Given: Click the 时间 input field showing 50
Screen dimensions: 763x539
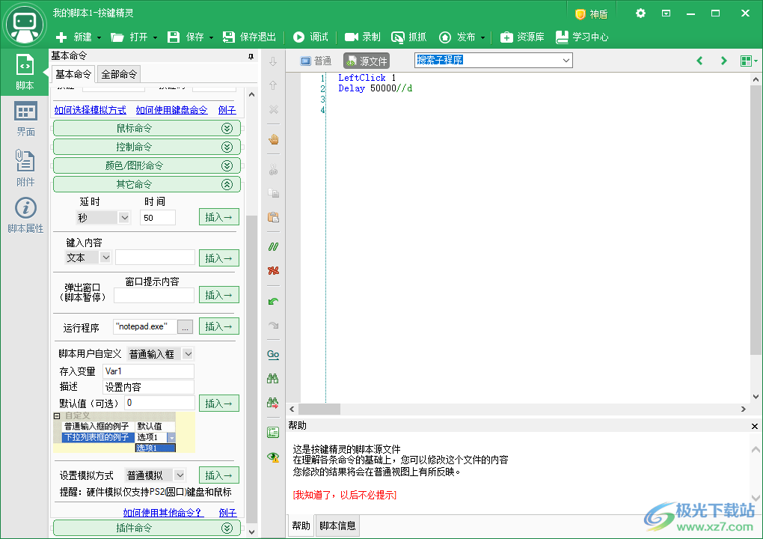Looking at the screenshot, I should (x=158, y=218).
